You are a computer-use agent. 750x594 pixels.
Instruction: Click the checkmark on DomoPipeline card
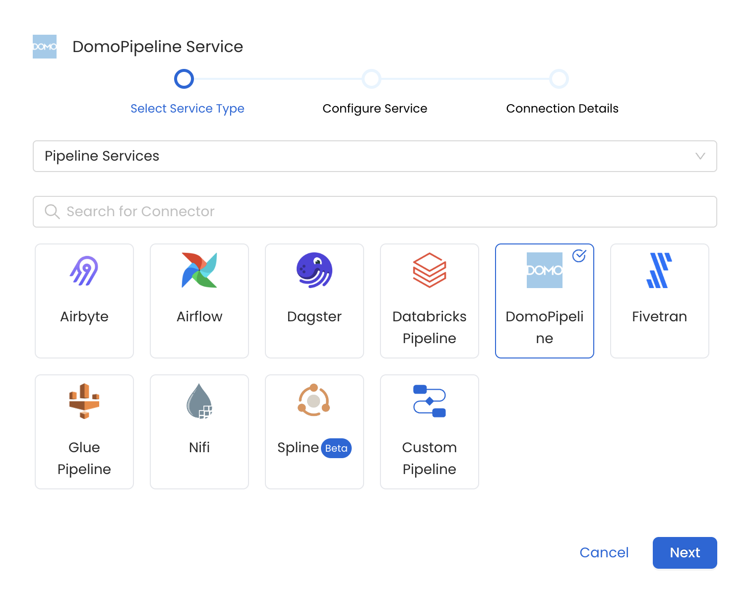click(579, 256)
